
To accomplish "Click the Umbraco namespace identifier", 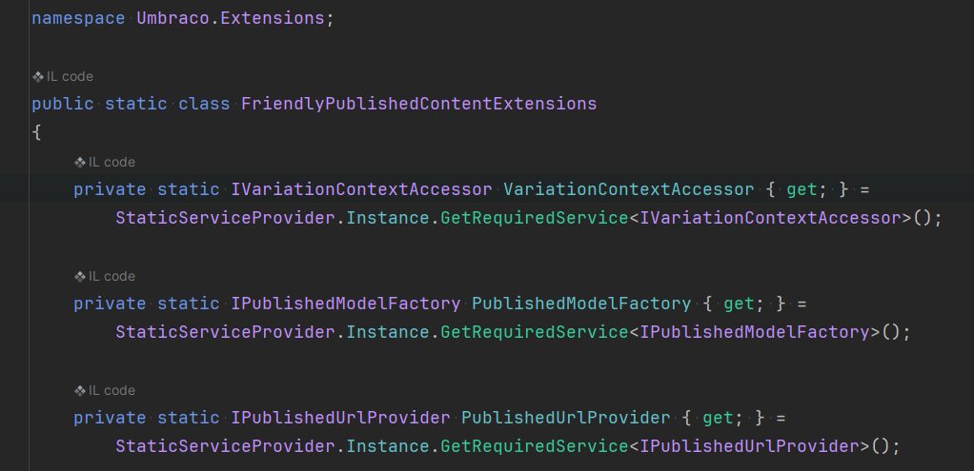I will point(172,19).
